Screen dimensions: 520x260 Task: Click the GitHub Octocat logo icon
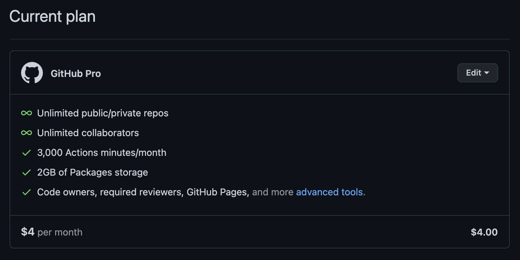32,73
